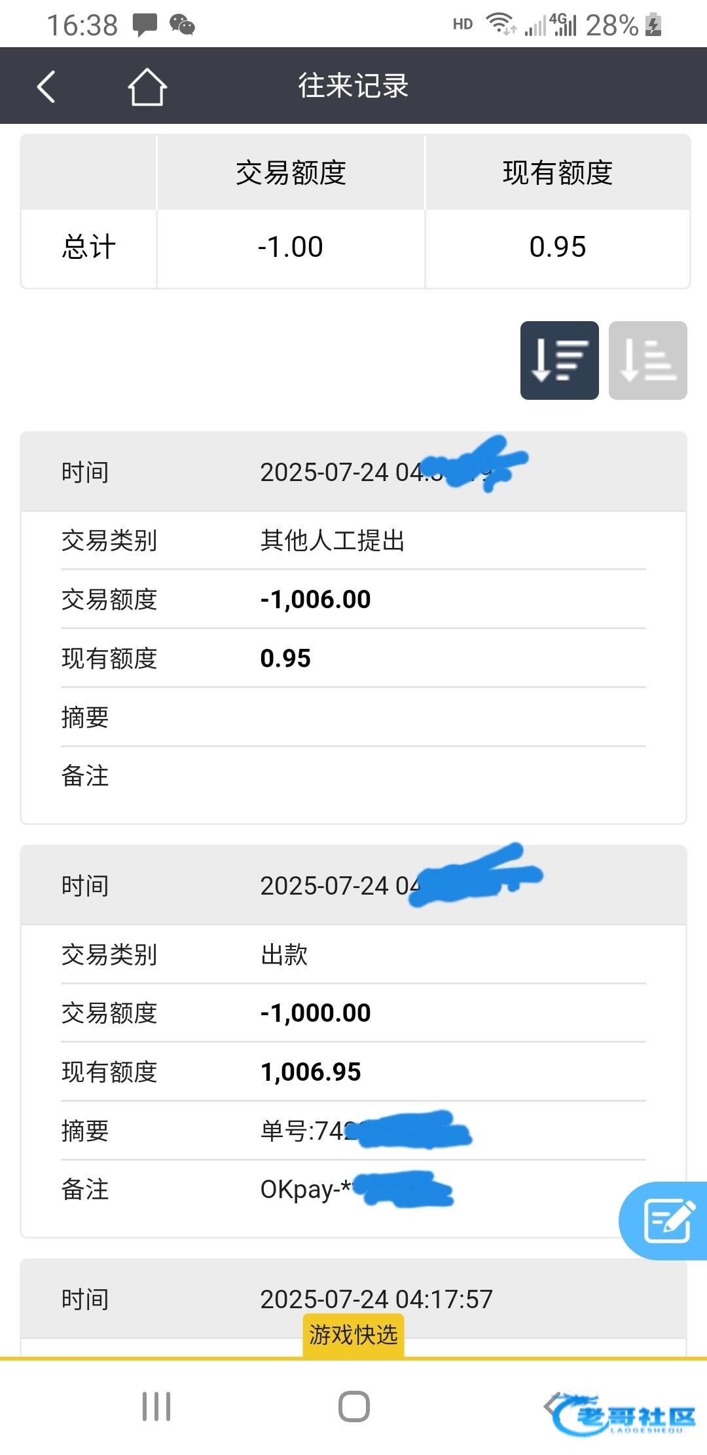Switch to ascending sort order
Image resolution: width=707 pixels, height=1455 pixels.
coord(647,360)
